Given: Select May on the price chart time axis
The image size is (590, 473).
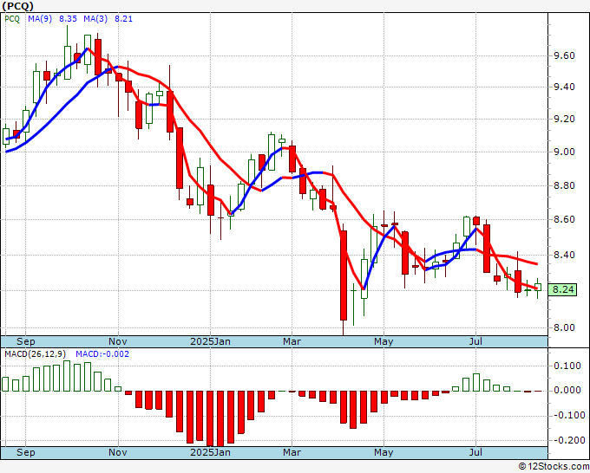Looking at the screenshot, I should click(383, 341).
